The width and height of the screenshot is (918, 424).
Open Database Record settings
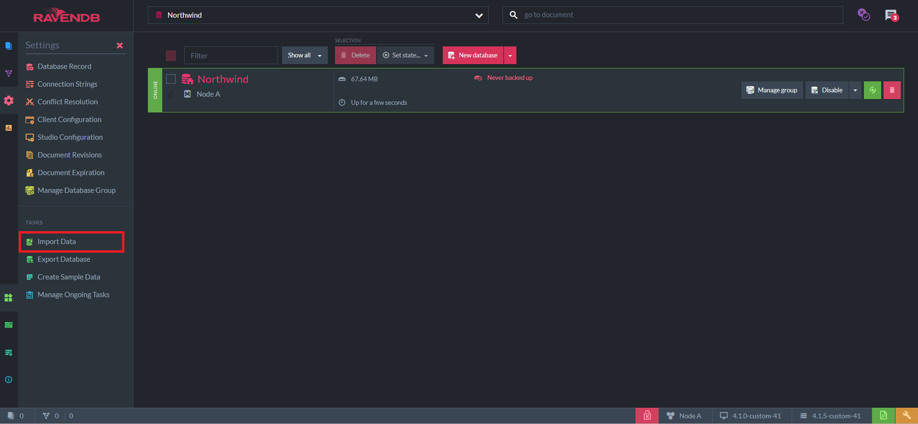click(64, 67)
